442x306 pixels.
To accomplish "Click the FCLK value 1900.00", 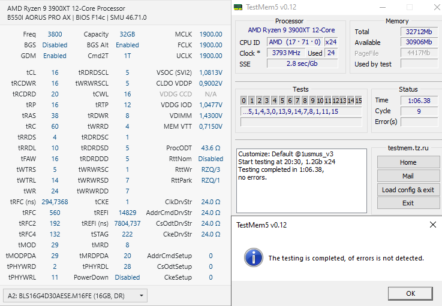I will [x=211, y=45].
